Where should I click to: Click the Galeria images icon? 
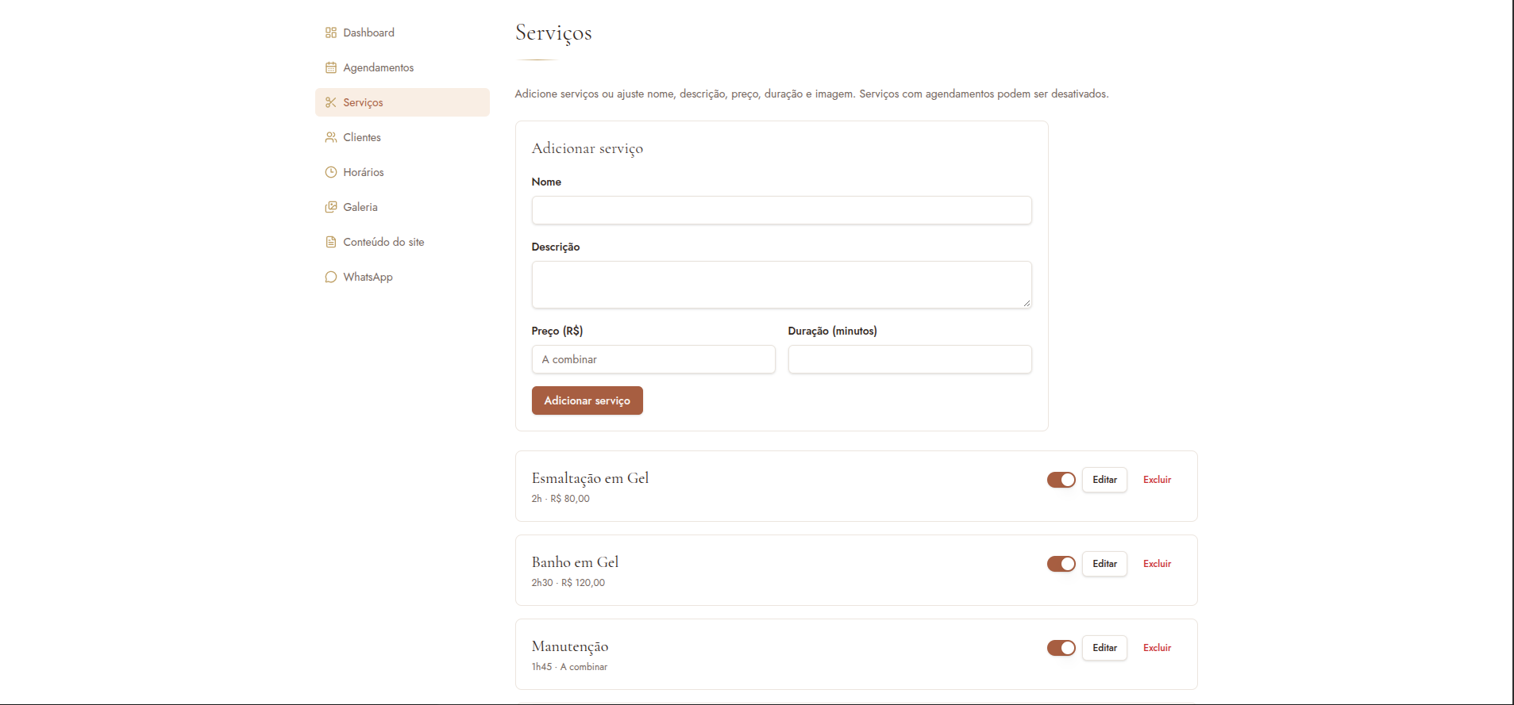click(331, 207)
